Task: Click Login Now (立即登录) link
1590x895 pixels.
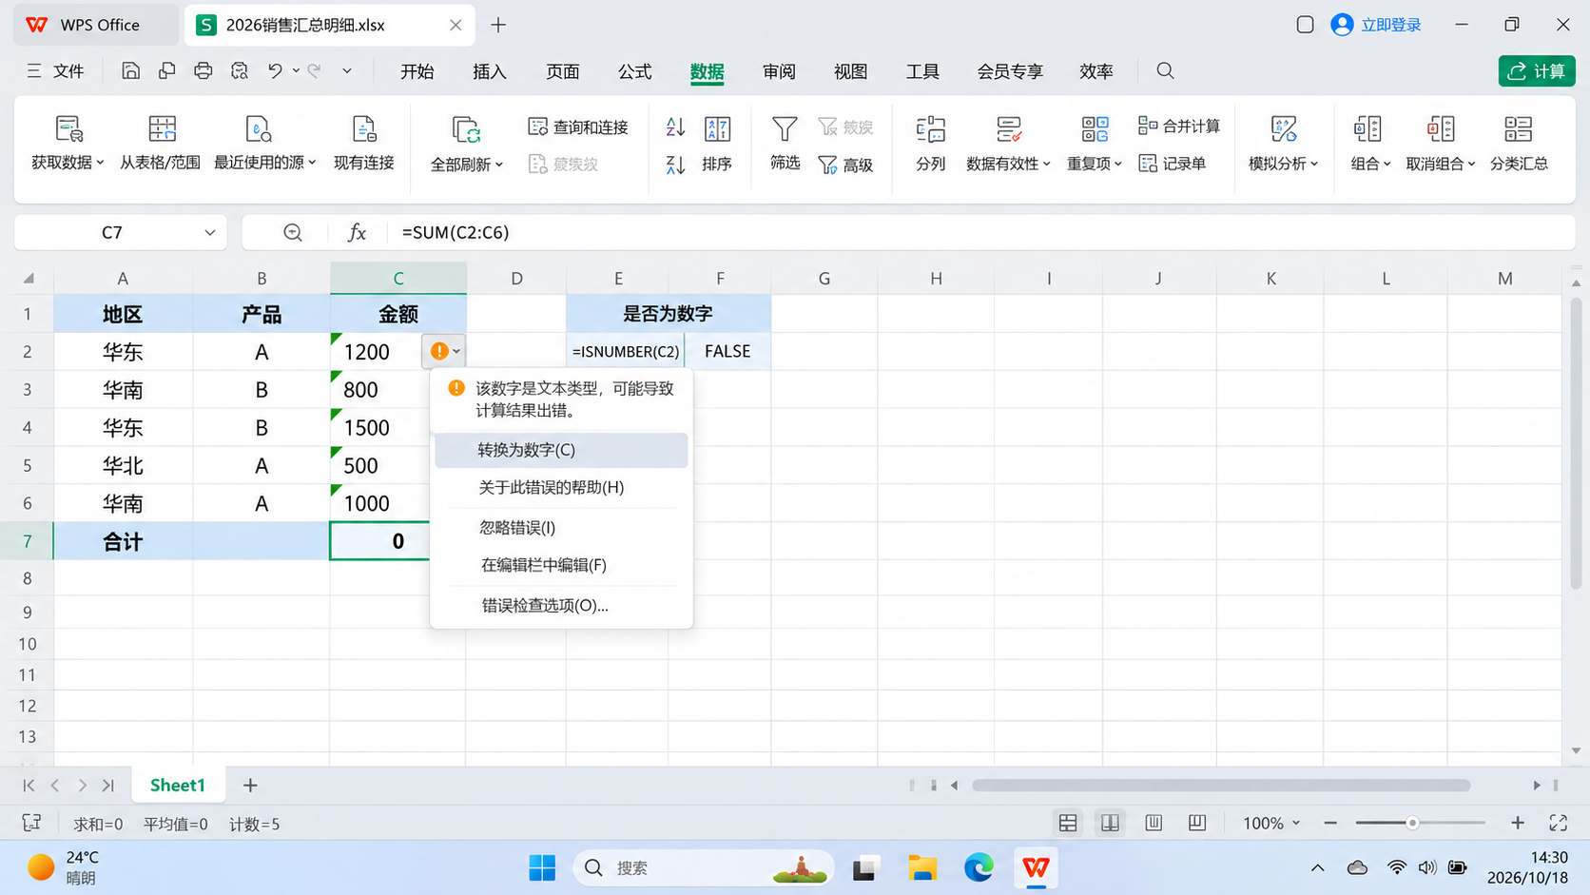Action: (1390, 25)
